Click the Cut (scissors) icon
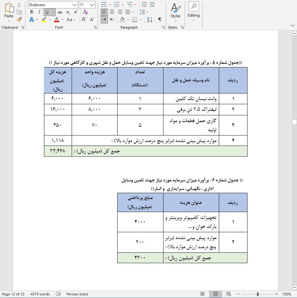 pyautogui.click(x=19, y=4)
